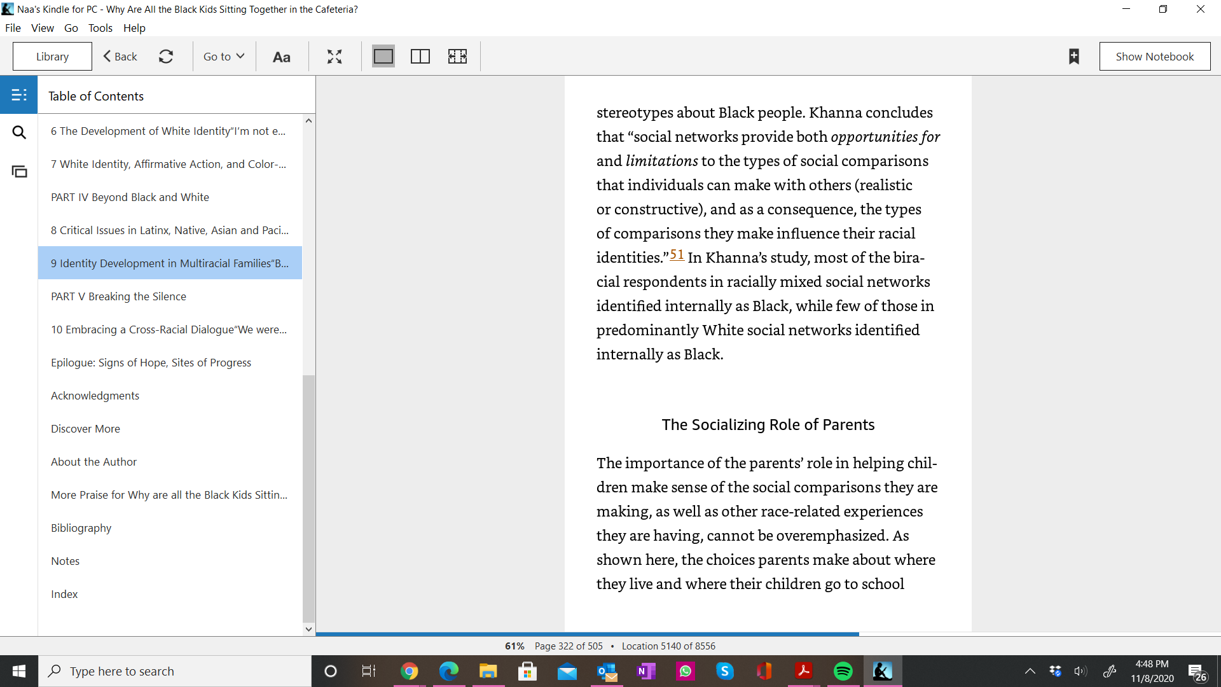
Task: Open the book search magnifier in sidebar
Action: 19,132
